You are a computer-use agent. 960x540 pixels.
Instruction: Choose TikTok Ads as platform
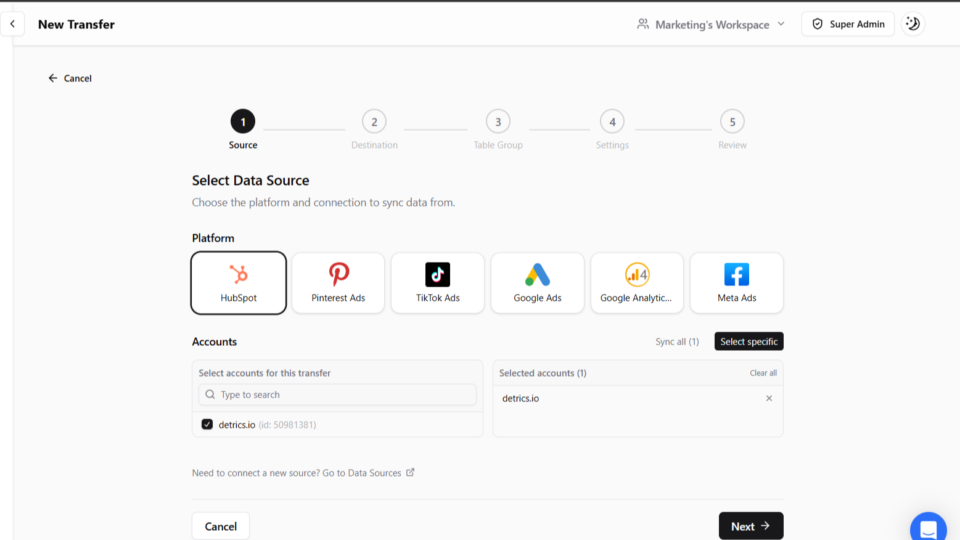(x=438, y=283)
